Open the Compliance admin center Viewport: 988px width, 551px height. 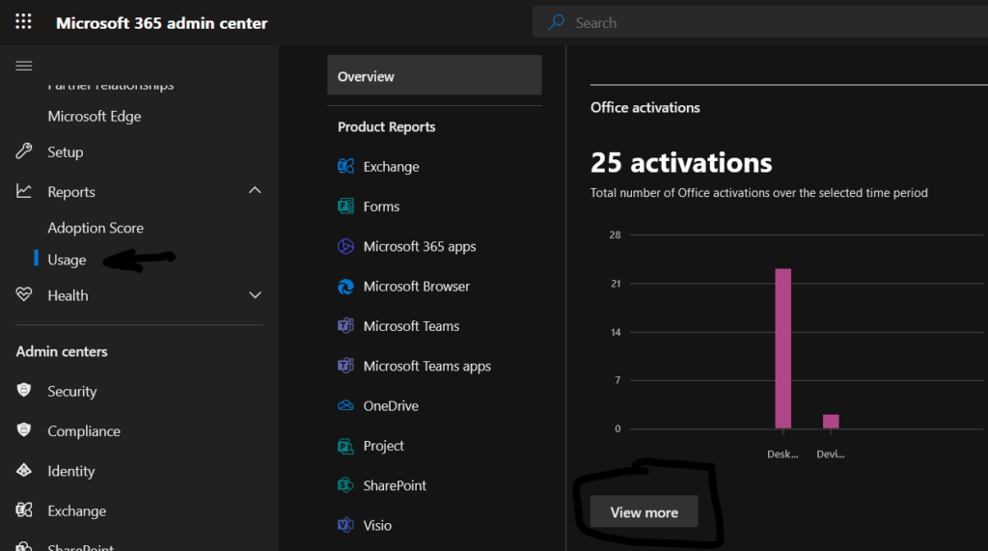(84, 431)
